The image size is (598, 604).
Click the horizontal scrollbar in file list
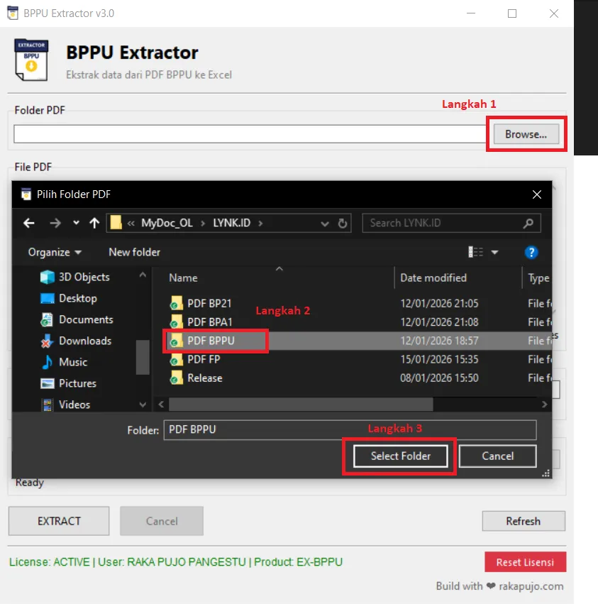tap(301, 404)
